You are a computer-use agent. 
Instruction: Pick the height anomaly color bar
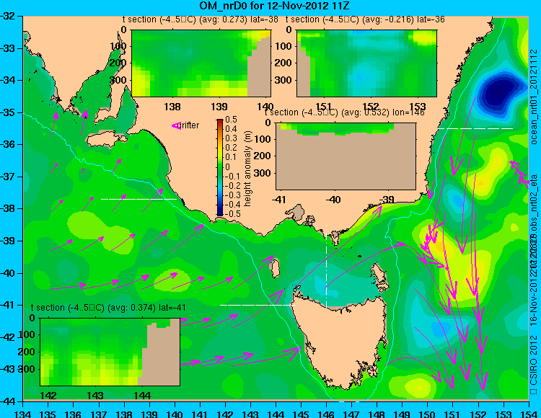tap(220, 167)
